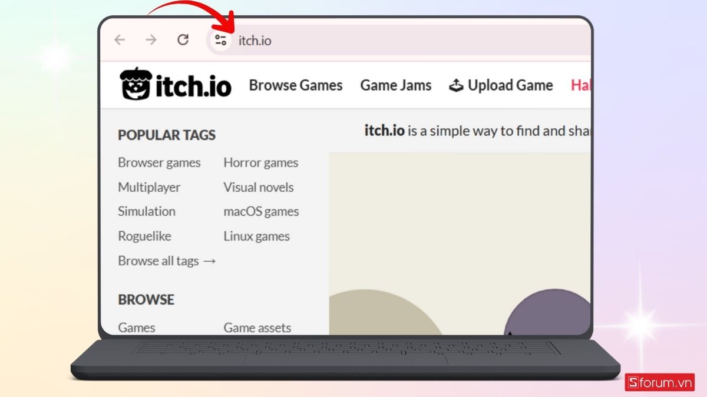Viewport: 707px width, 397px height.
Task: Reload the itch.io page
Action: (183, 40)
